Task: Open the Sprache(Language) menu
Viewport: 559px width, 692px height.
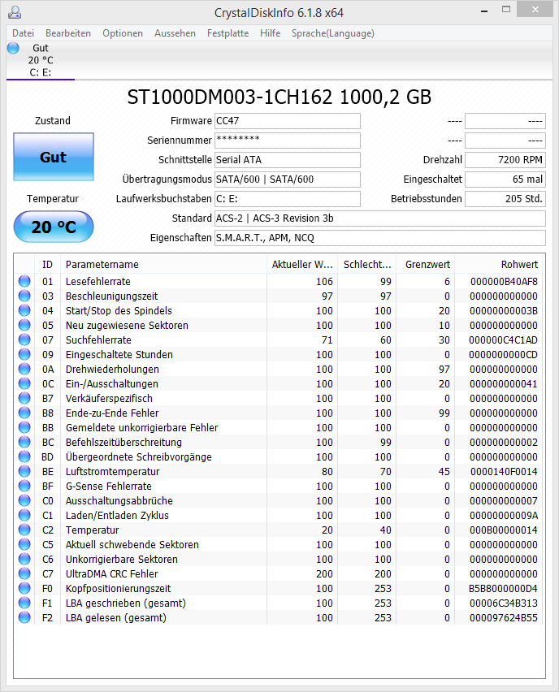Action: (x=332, y=33)
